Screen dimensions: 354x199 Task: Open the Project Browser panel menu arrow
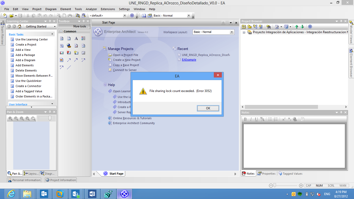(337, 21)
